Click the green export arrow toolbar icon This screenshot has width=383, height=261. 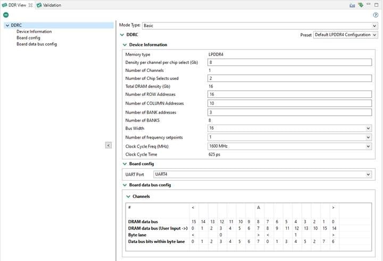click(361, 5)
